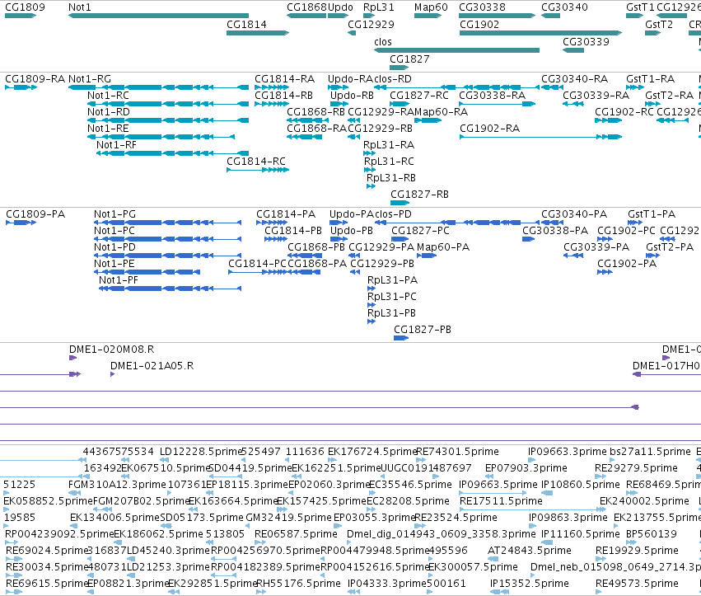Click protein CG1868-PA
The image size is (701, 596).
pyautogui.click(x=304, y=272)
